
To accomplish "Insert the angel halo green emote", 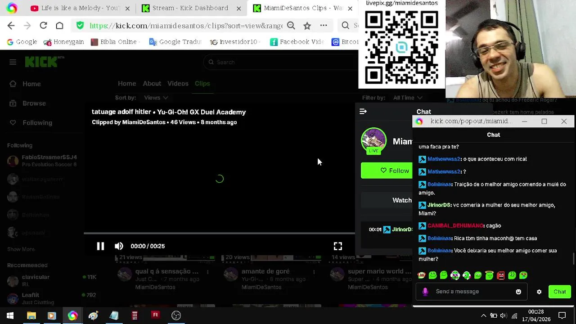I will point(489,275).
